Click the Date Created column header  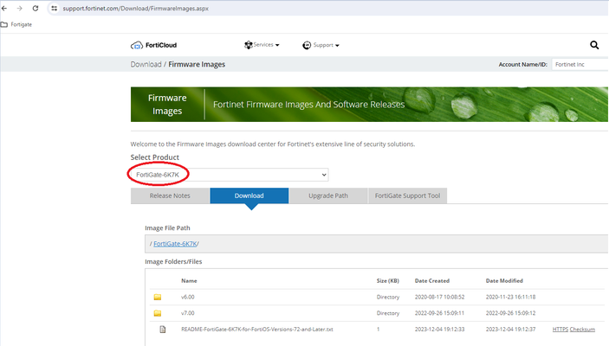pos(432,281)
